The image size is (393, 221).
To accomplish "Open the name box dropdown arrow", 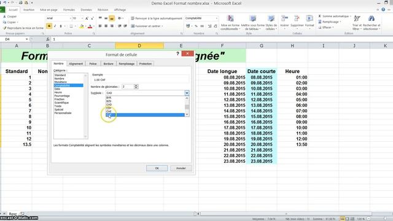I will point(26,39).
